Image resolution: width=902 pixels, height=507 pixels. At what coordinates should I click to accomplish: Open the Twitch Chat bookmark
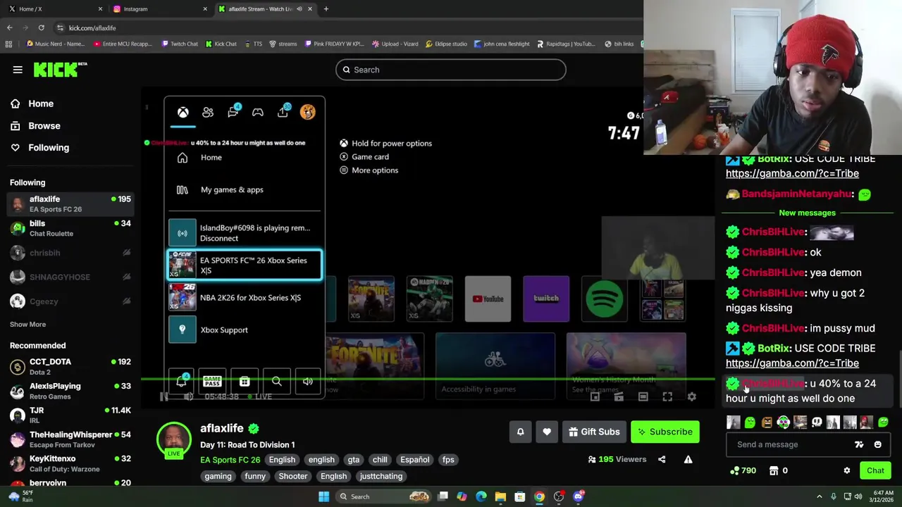[x=180, y=44]
